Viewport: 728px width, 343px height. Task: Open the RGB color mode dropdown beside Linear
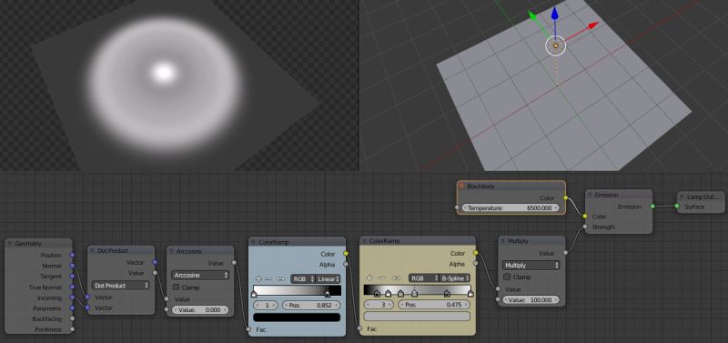[x=303, y=279]
